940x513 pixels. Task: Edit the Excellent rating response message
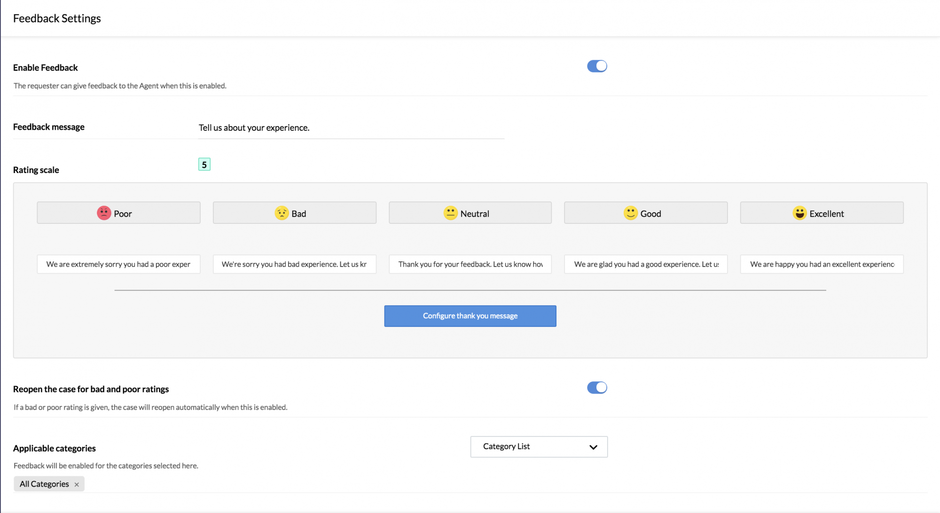(x=822, y=264)
